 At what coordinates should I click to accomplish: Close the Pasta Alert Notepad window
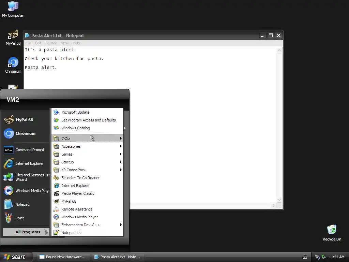click(x=279, y=35)
